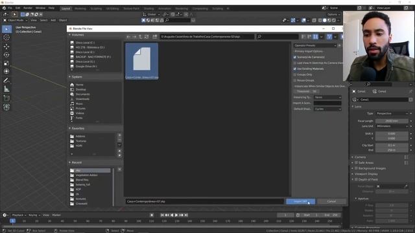Add a new operator preset with plus

pyautogui.click(x=339, y=45)
